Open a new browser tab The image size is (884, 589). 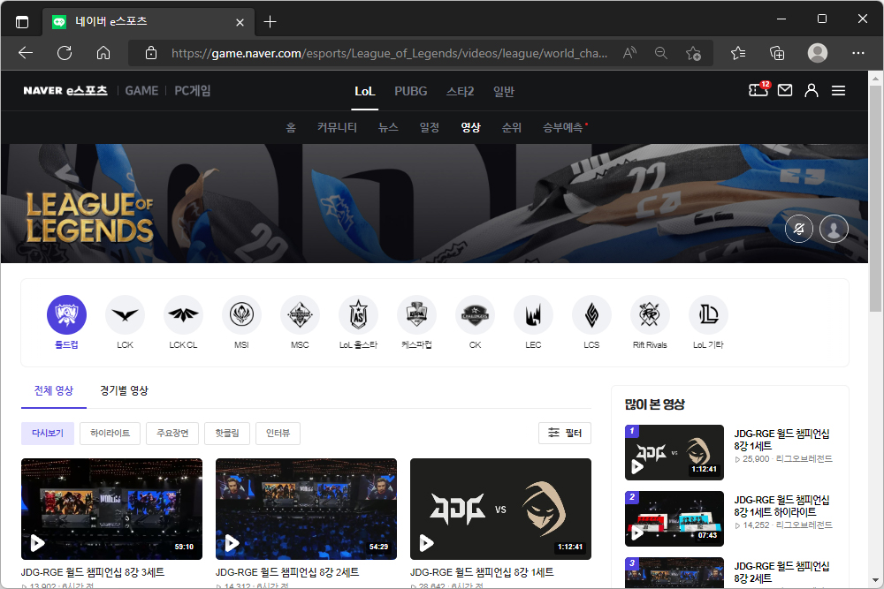pyautogui.click(x=270, y=22)
